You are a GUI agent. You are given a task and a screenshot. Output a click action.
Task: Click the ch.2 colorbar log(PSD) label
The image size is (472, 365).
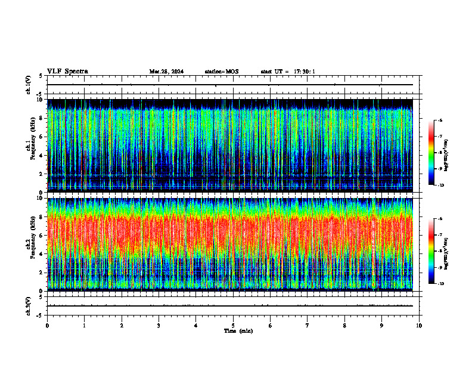[446, 253]
